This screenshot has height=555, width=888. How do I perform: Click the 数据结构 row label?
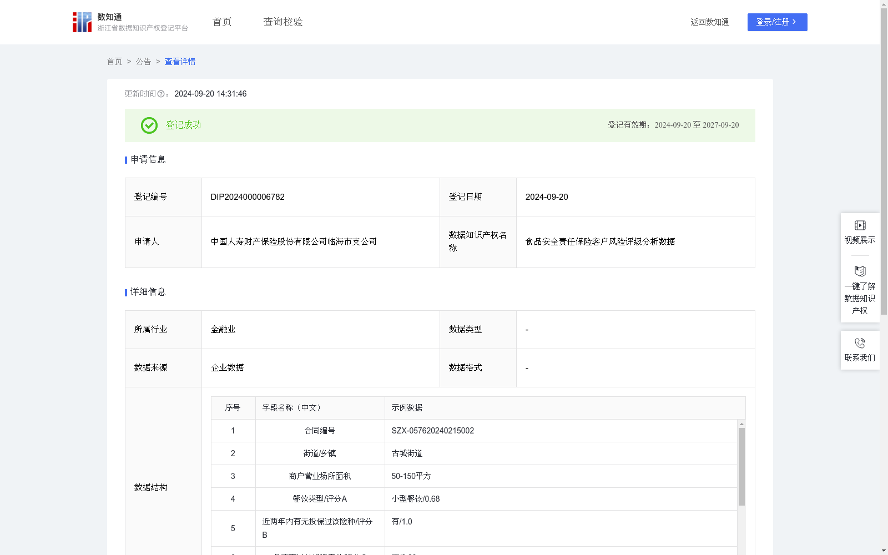click(150, 488)
